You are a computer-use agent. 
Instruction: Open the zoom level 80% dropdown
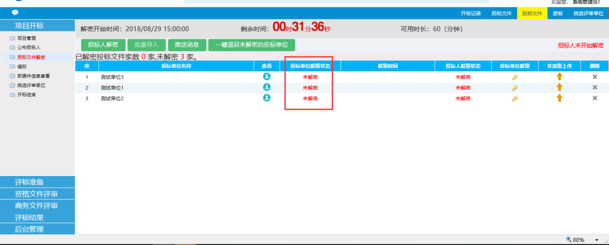pos(596,240)
